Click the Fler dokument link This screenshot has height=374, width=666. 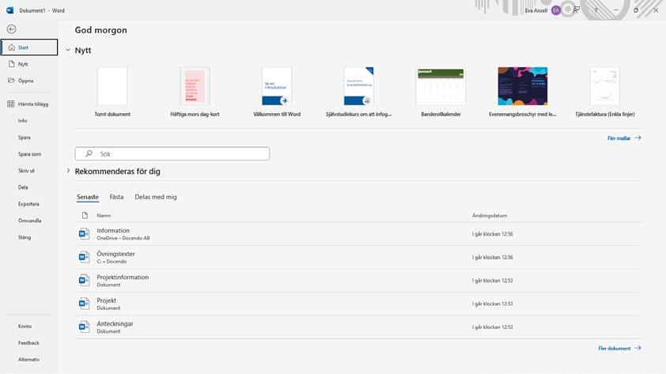point(619,348)
